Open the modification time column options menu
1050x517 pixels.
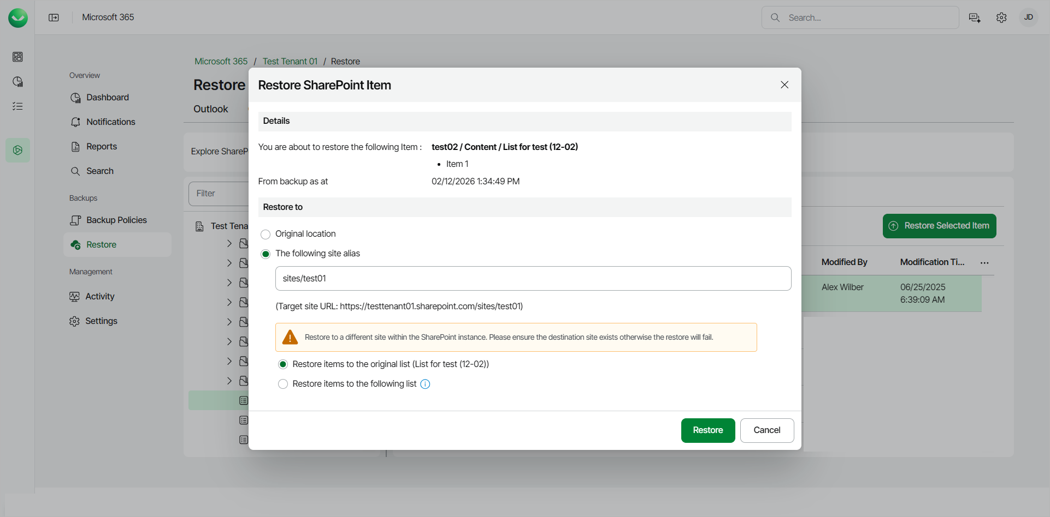pos(984,262)
